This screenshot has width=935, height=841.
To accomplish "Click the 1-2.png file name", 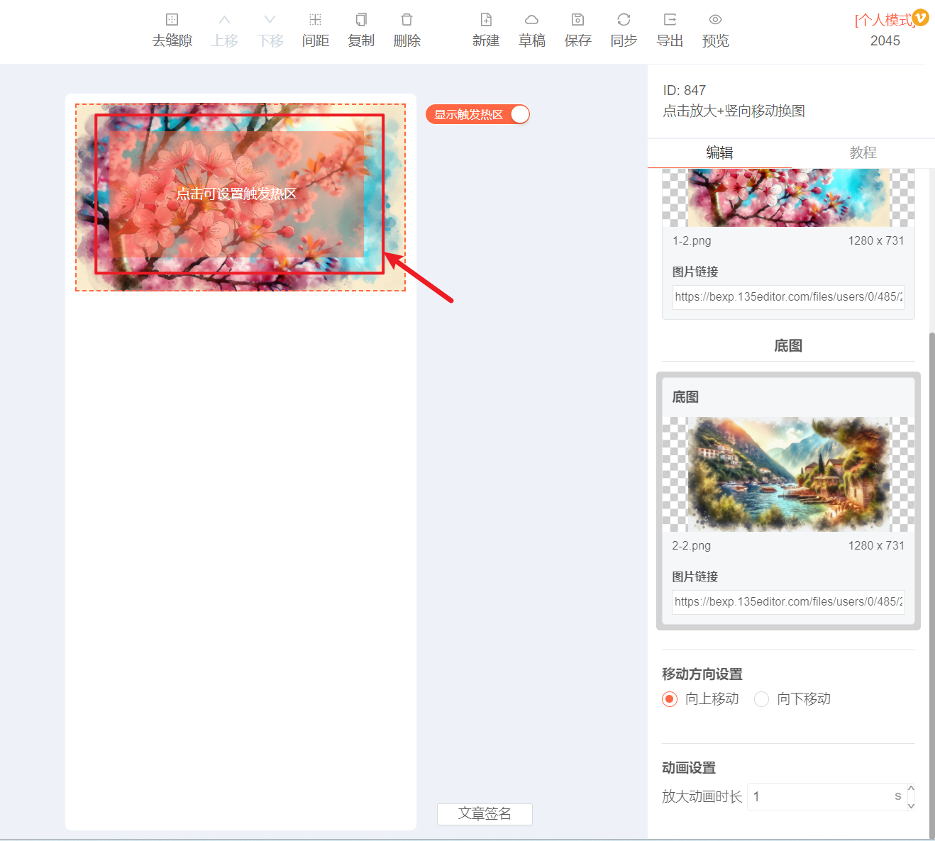I will pos(692,240).
